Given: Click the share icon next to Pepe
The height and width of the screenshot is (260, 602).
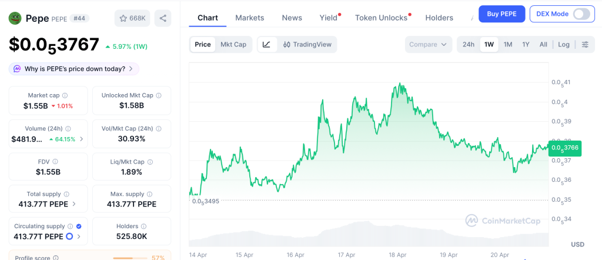Looking at the screenshot, I should pos(163,18).
